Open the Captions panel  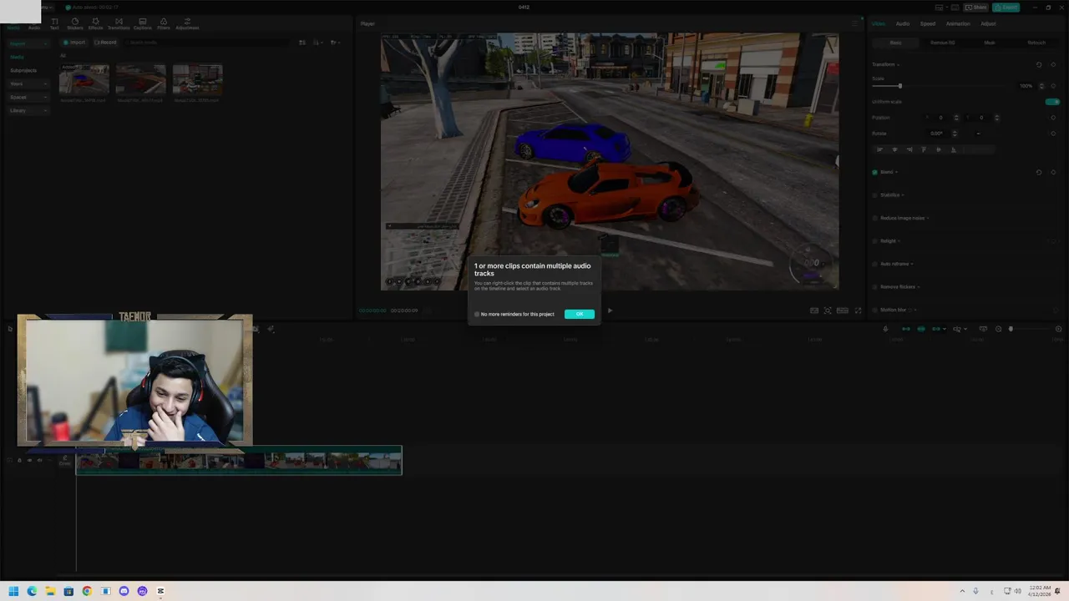pyautogui.click(x=142, y=24)
